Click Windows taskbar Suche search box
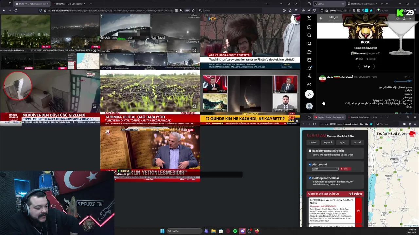419x235 pixels. coord(184,231)
